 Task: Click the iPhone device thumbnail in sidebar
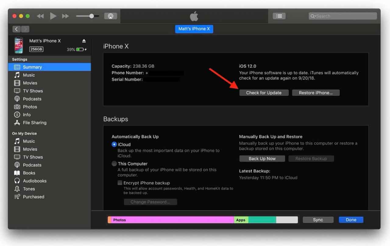[x=19, y=45]
